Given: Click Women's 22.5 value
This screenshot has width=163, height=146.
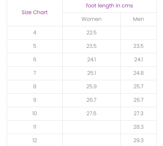Looking at the screenshot, I should click(x=92, y=32).
